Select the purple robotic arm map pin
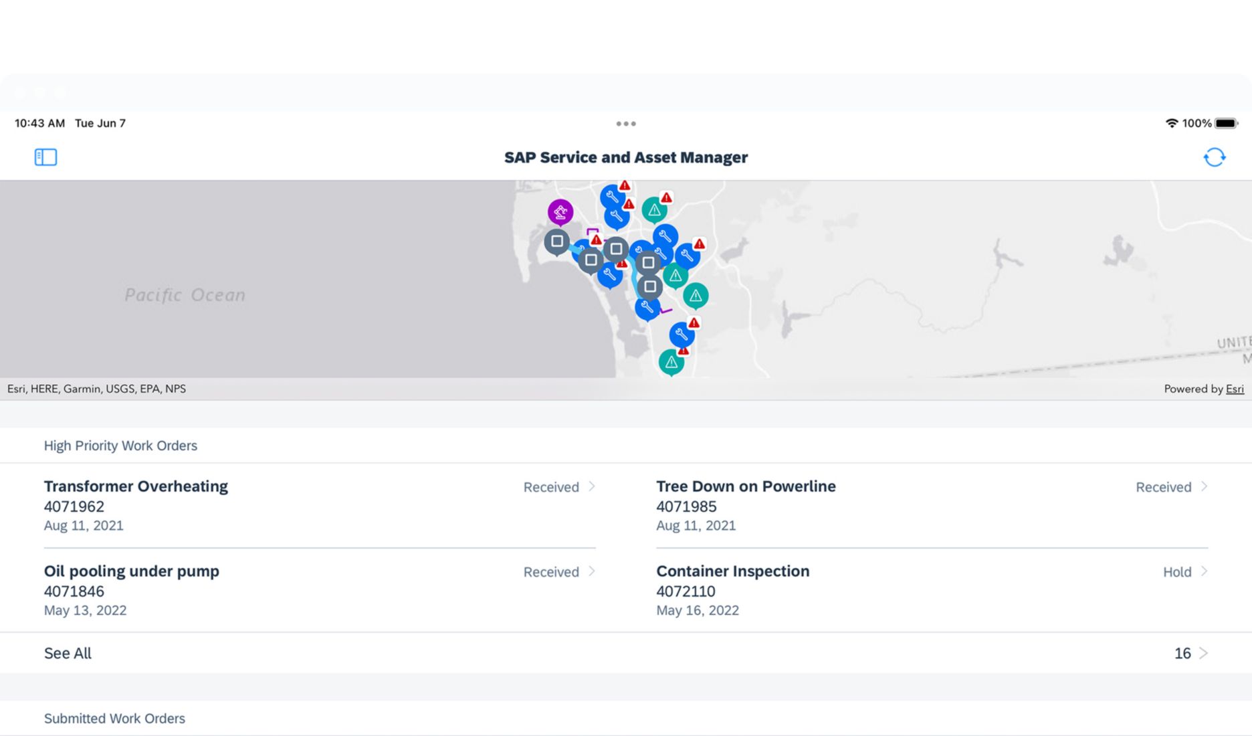This screenshot has width=1252, height=736. pos(560,212)
